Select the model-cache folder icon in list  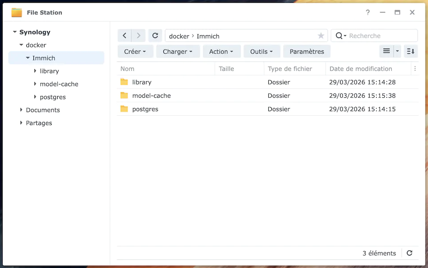click(x=124, y=95)
